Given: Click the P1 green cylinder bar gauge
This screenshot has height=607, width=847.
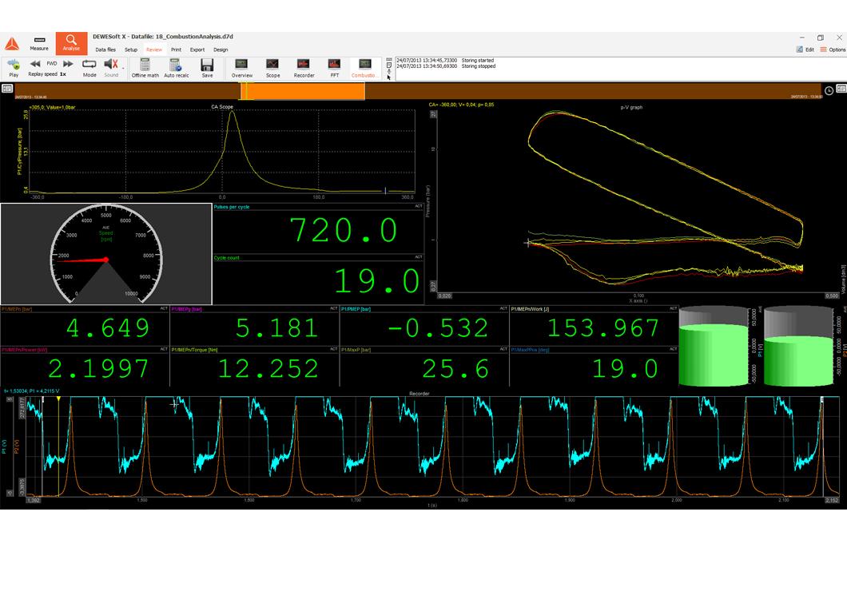Looking at the screenshot, I should click(714, 346).
